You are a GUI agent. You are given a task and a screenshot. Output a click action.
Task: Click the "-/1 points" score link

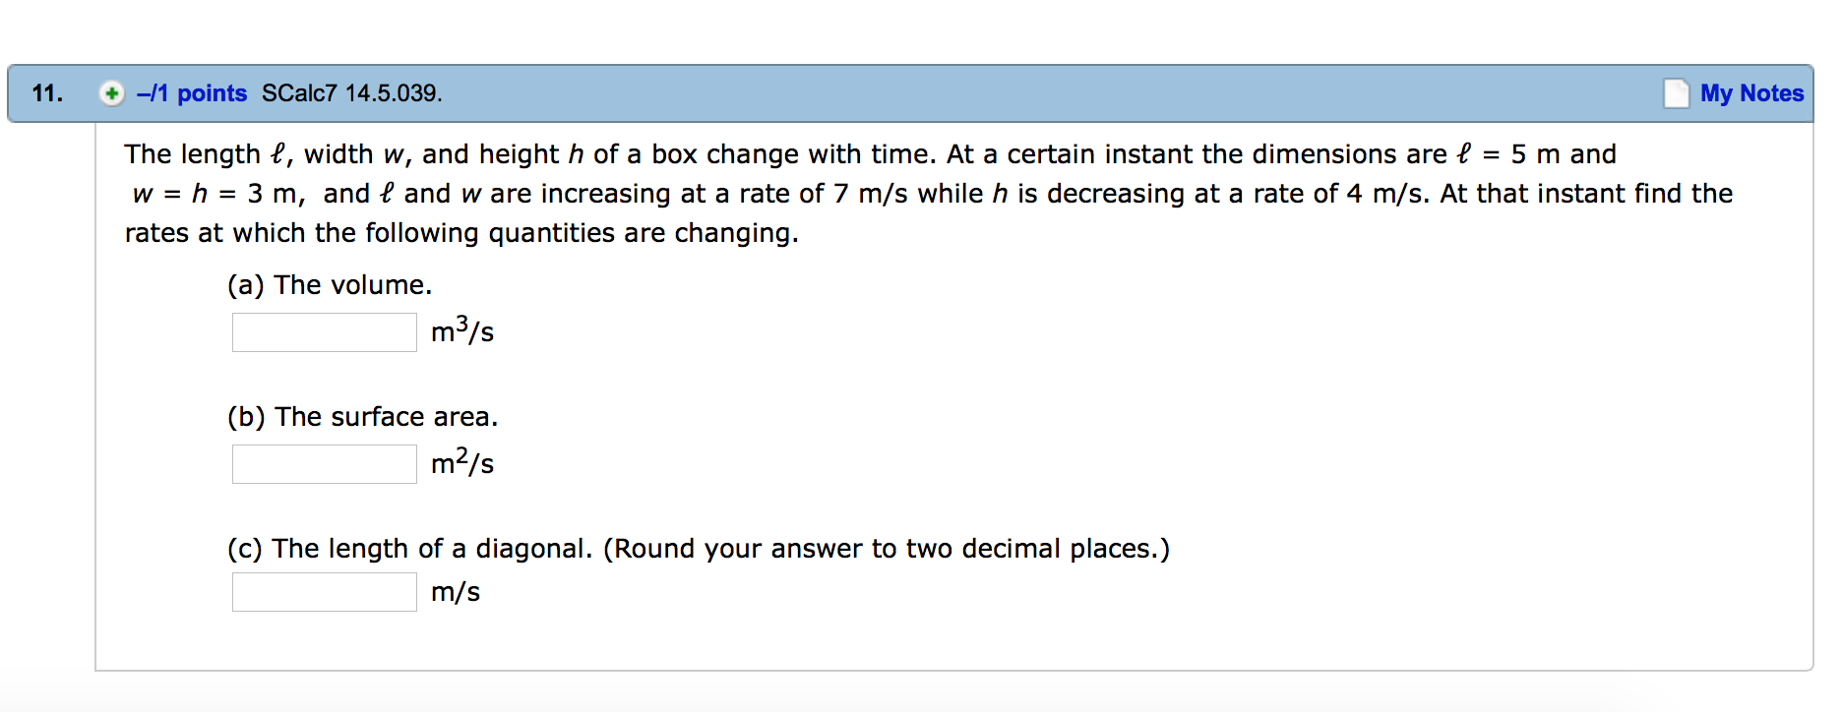[189, 93]
